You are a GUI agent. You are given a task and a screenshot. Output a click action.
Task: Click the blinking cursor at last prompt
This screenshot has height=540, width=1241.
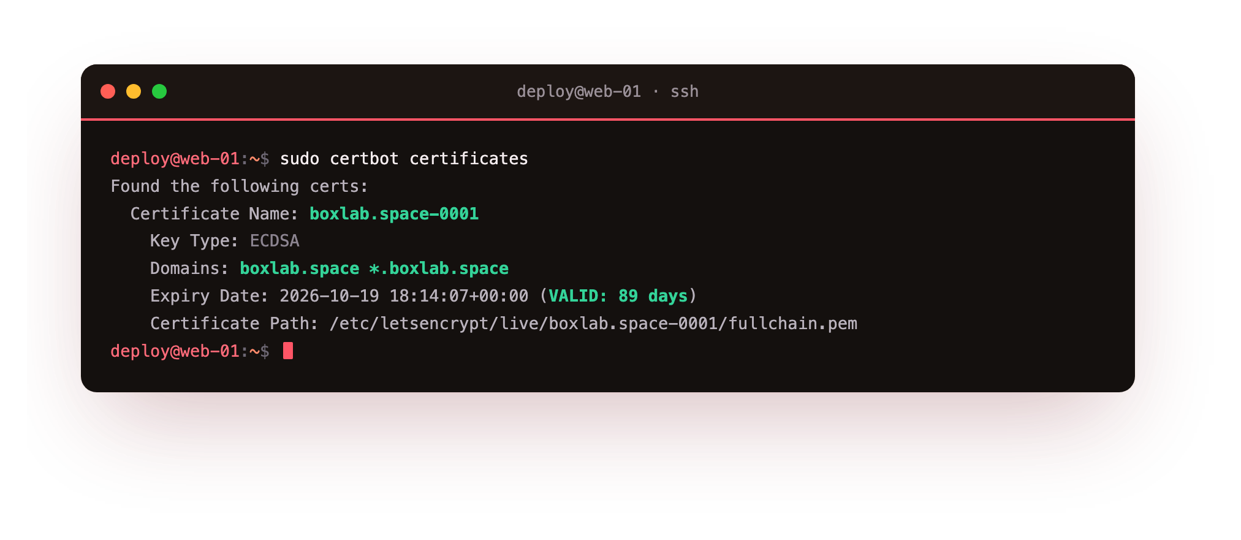point(288,351)
